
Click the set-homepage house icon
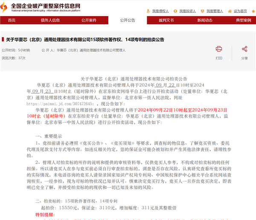(x=230, y=11)
